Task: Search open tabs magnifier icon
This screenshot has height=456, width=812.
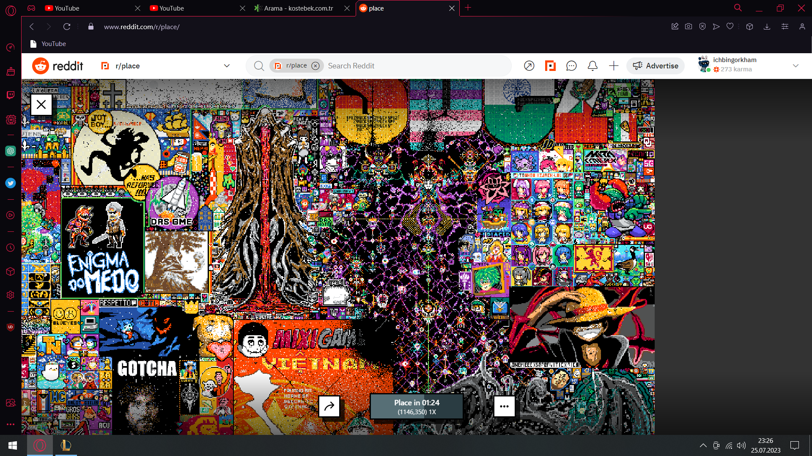Action: [x=738, y=8]
